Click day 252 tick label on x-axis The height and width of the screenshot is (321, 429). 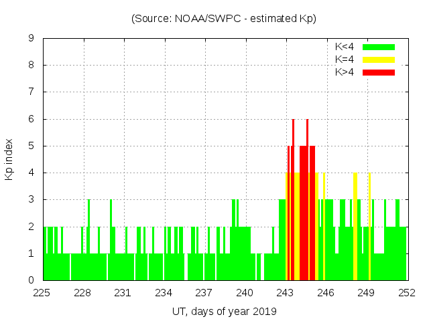pyautogui.click(x=406, y=292)
